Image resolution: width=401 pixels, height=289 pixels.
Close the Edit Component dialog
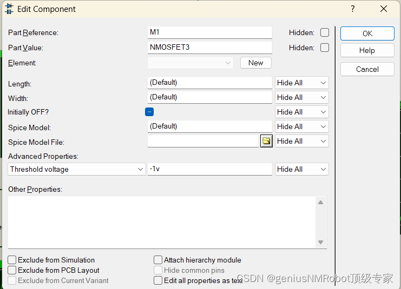[383, 9]
